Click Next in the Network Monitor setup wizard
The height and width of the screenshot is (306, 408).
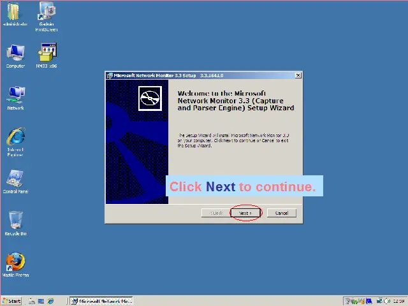[x=245, y=213]
